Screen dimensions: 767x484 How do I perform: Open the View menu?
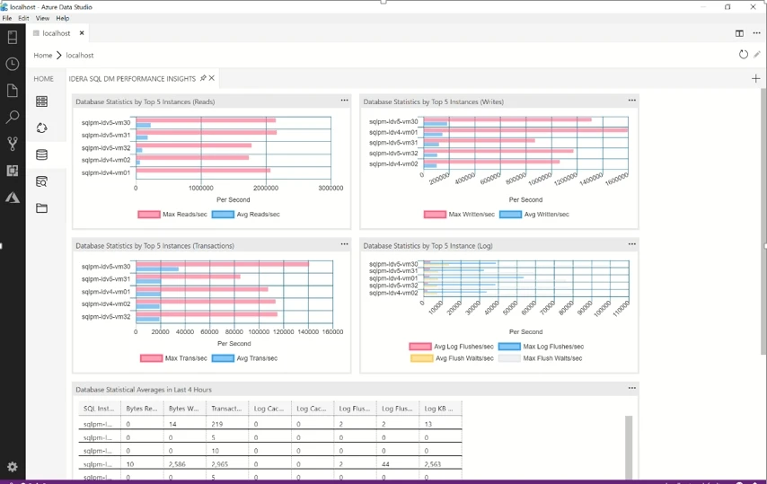coord(42,18)
